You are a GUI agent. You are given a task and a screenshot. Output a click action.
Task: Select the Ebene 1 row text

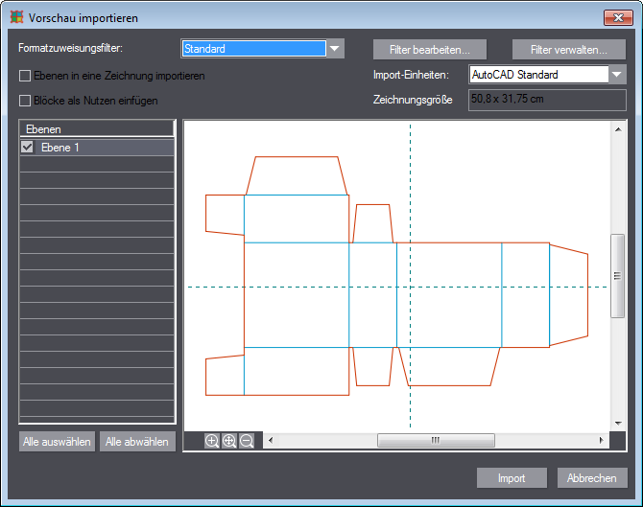pyautogui.click(x=60, y=148)
